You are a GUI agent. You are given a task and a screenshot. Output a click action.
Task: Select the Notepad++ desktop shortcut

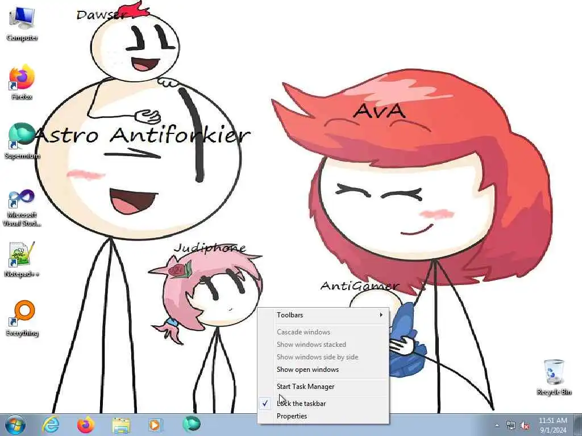[x=22, y=259]
